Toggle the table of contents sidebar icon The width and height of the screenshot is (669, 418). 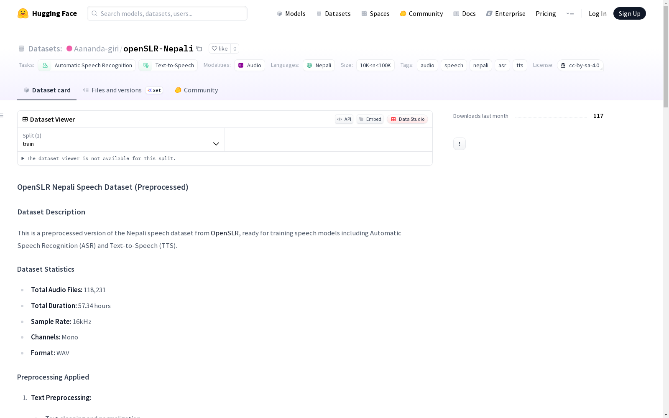2,115
